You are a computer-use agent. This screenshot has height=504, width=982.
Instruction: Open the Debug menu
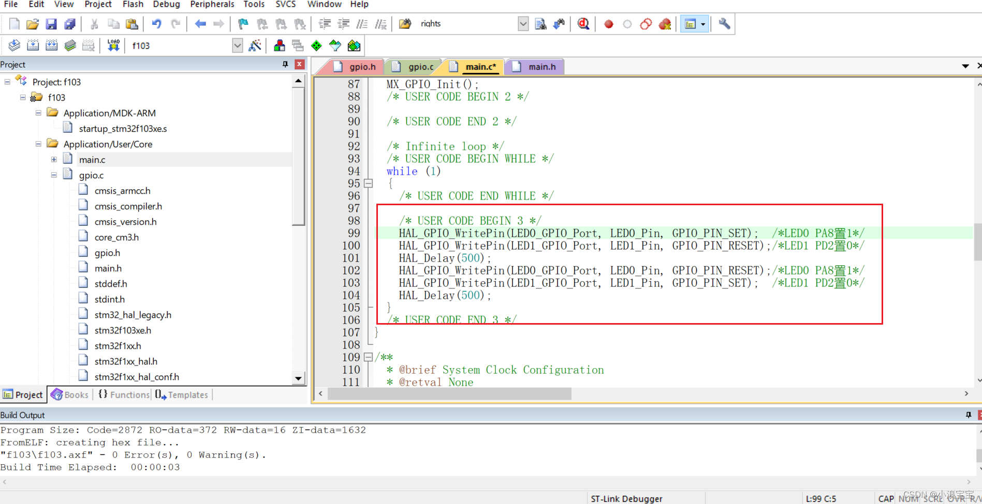click(x=166, y=5)
